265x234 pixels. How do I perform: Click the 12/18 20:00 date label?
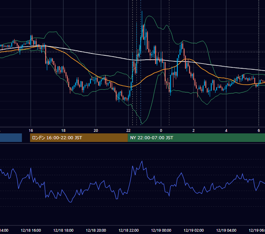(96, 230)
